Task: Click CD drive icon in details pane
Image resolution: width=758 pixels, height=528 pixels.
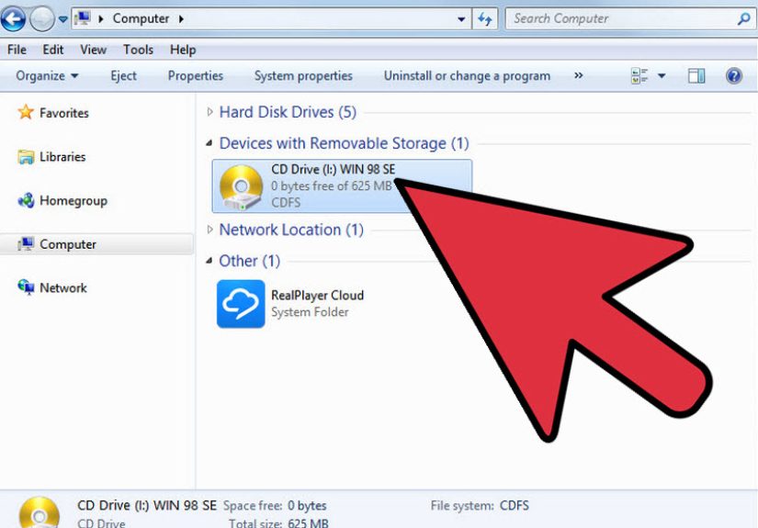Action: point(40,512)
